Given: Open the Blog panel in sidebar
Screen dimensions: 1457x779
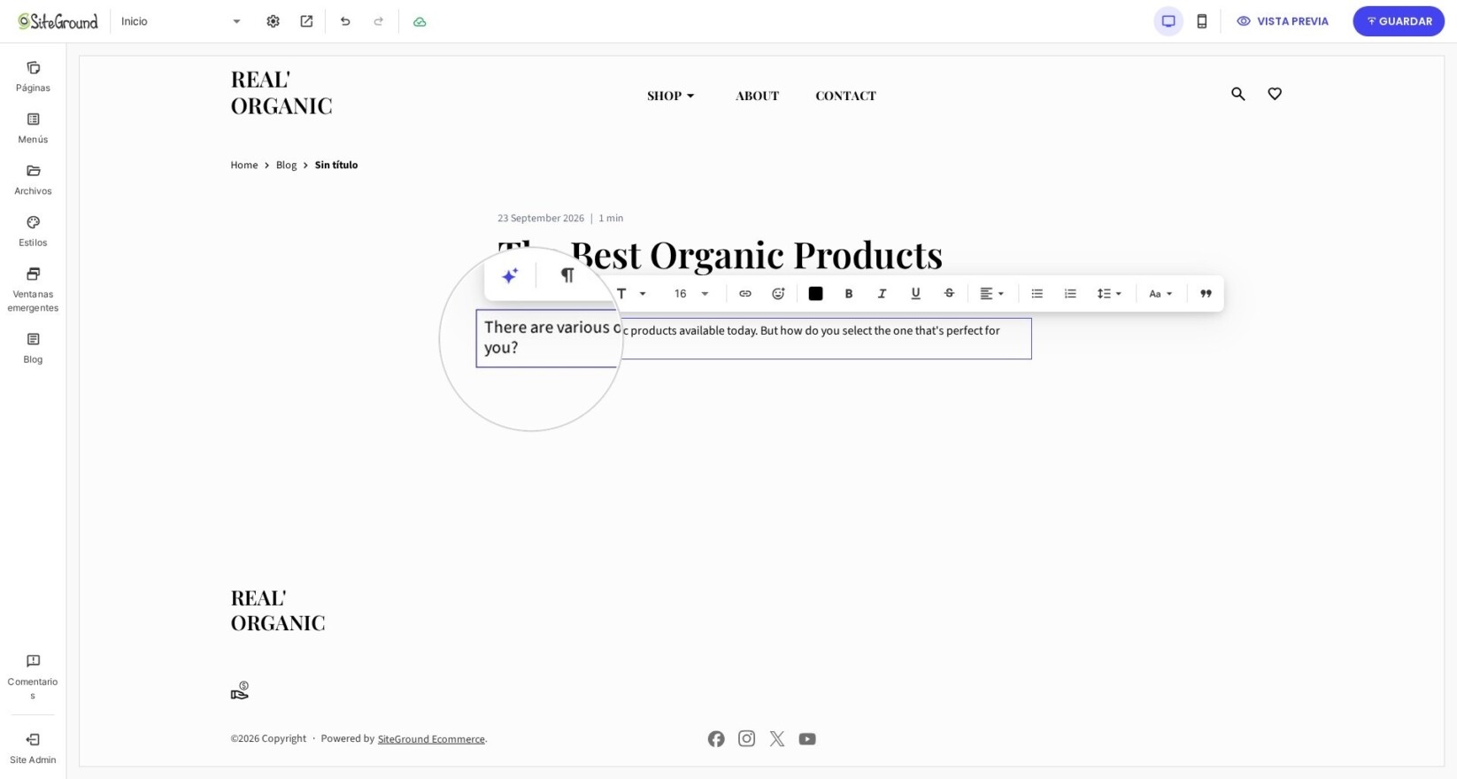Looking at the screenshot, I should tap(33, 348).
